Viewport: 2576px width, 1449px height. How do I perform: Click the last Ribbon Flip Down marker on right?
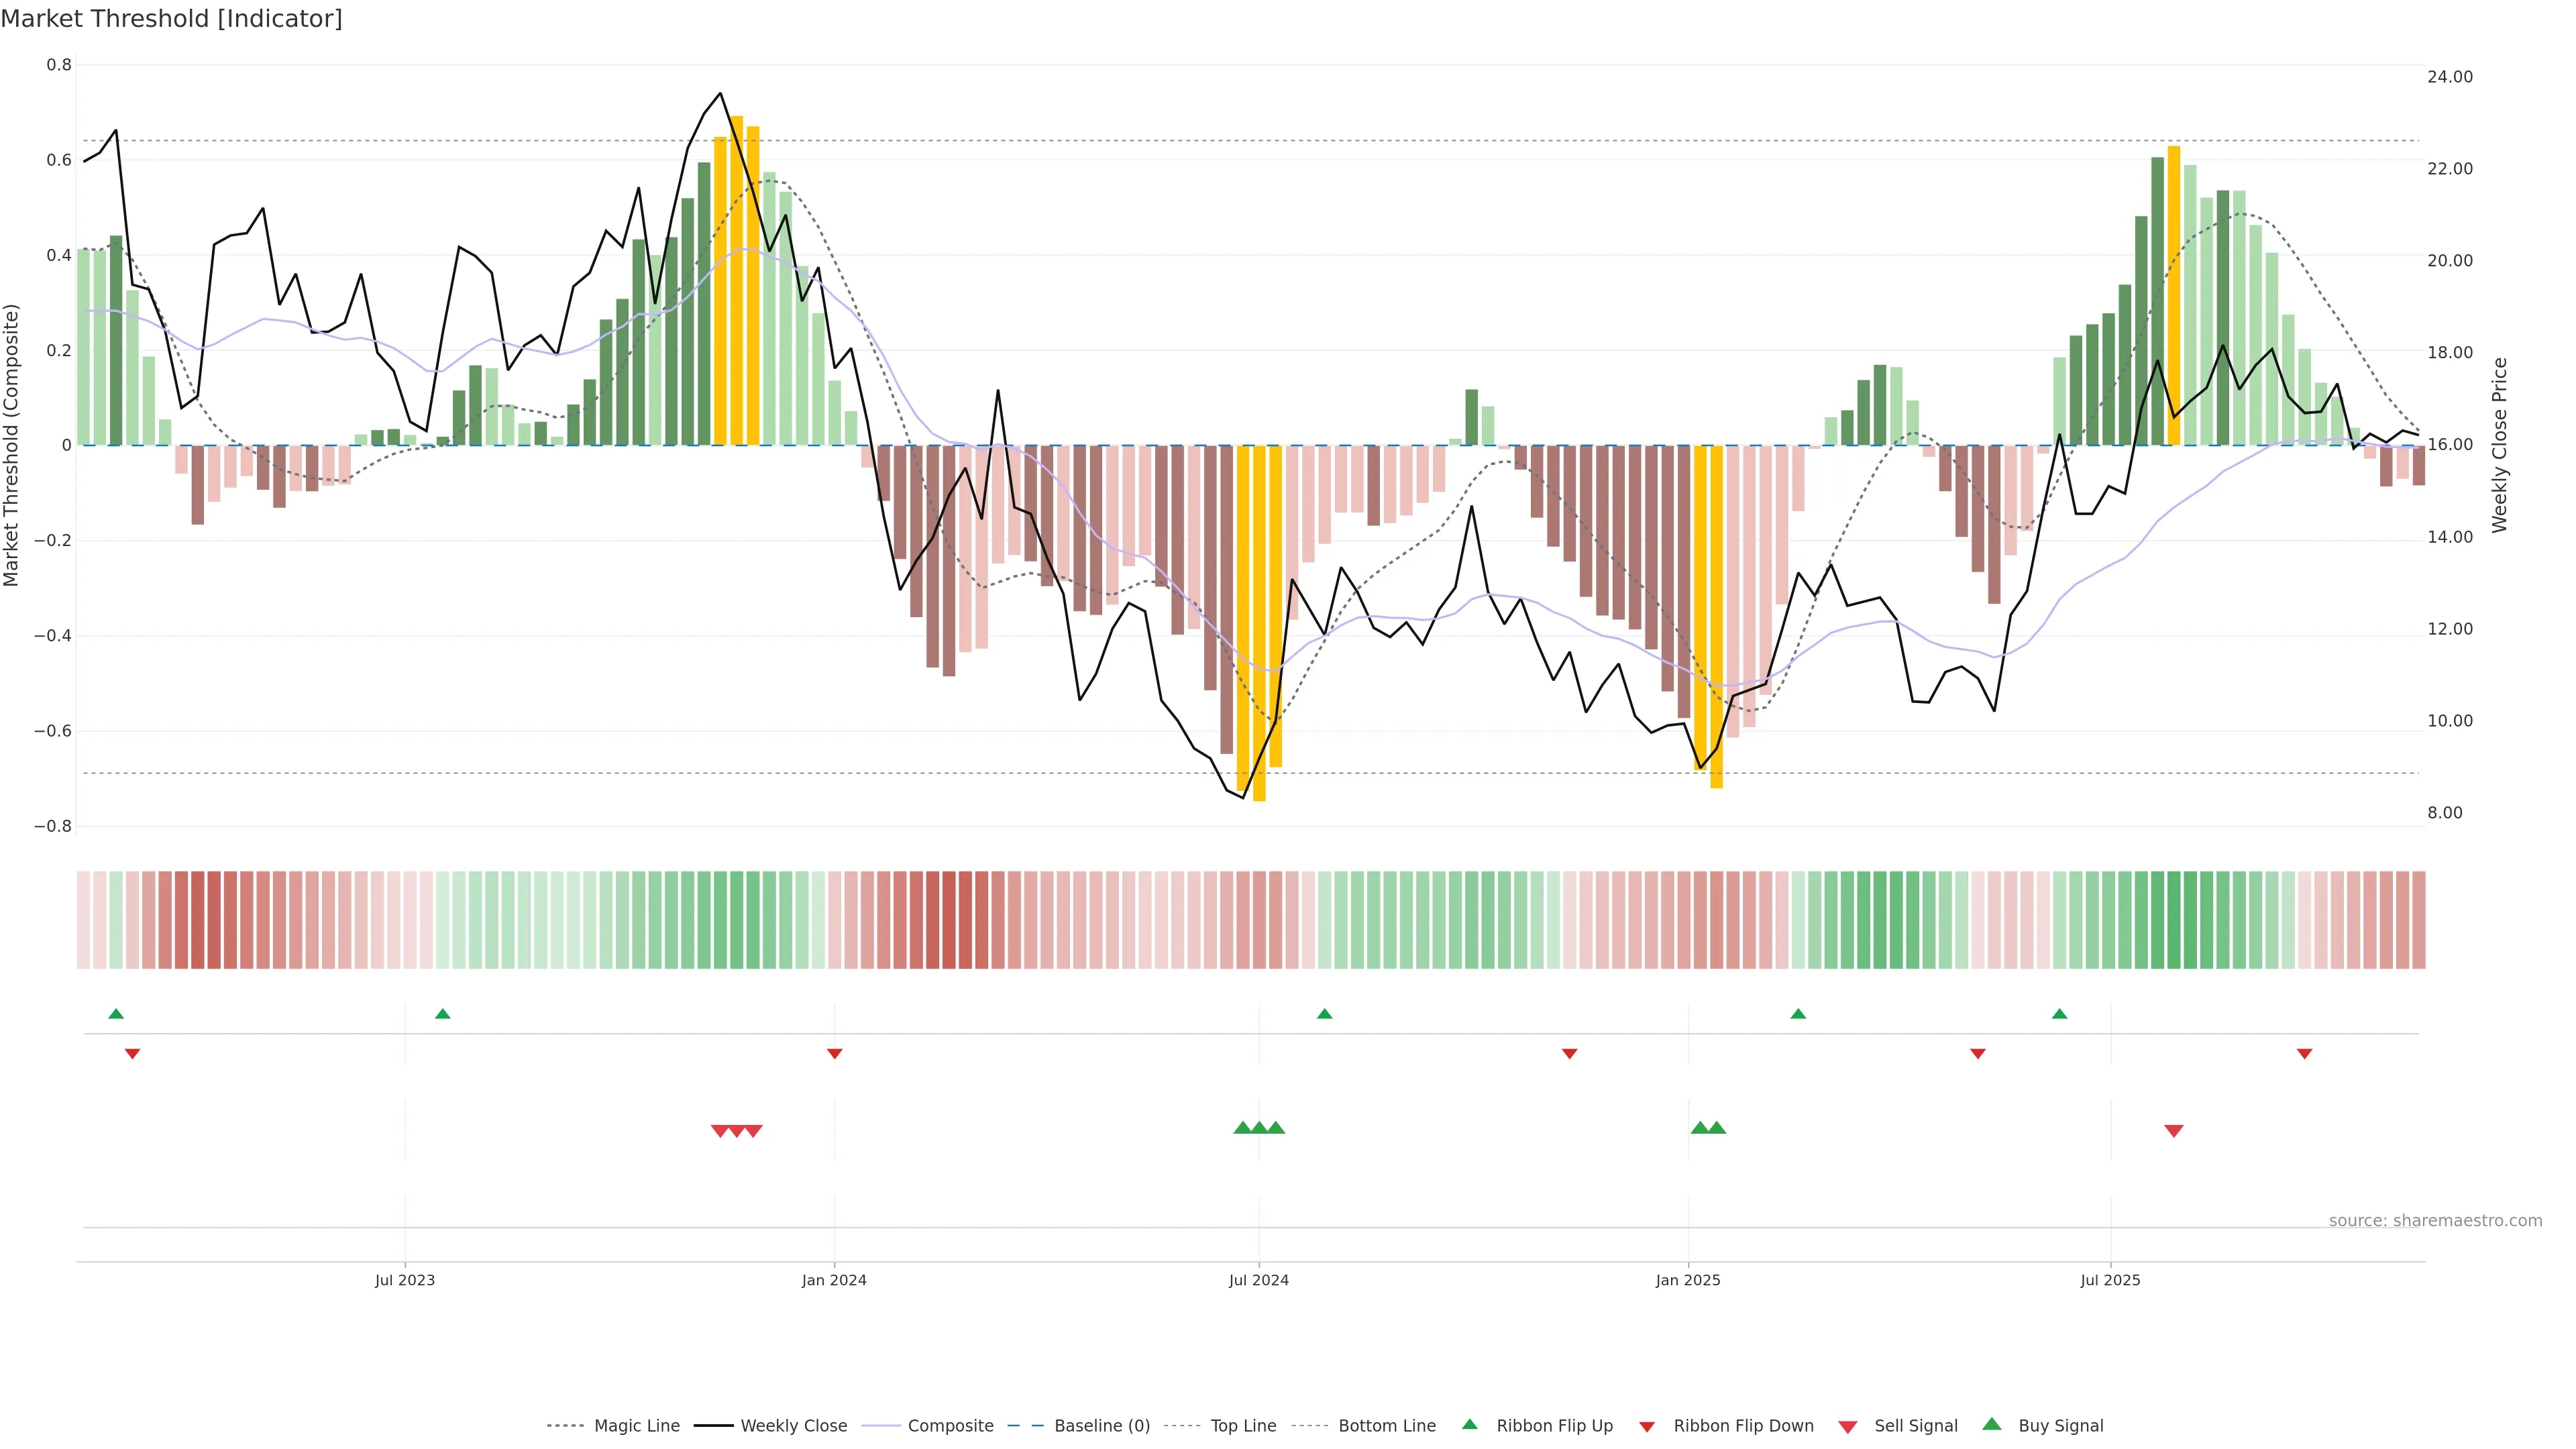click(x=2305, y=1054)
